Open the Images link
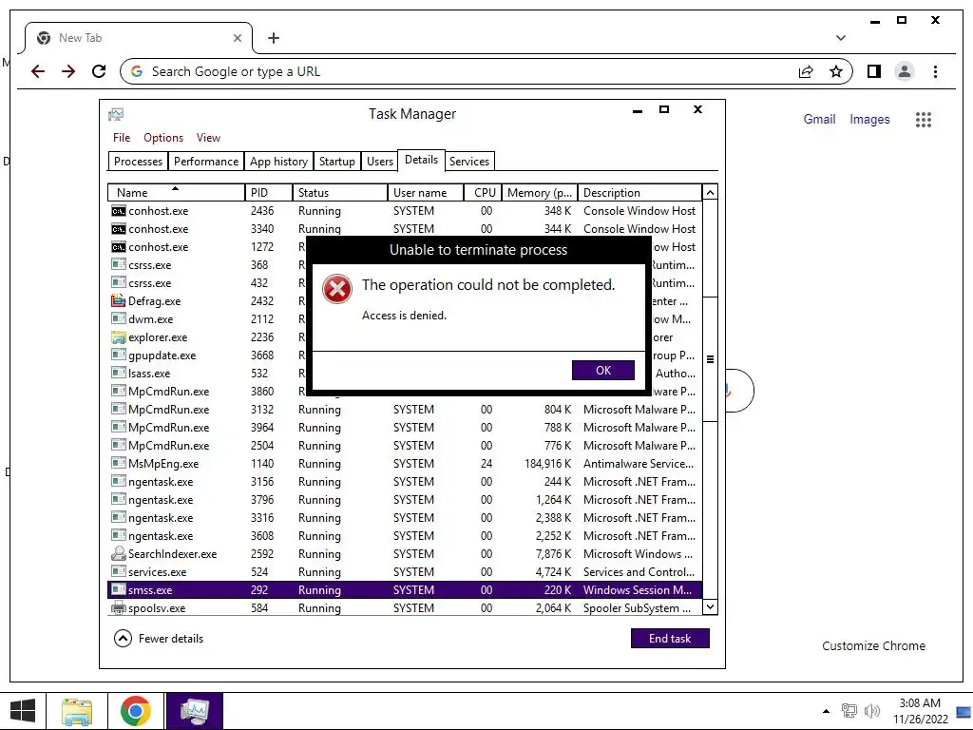Image resolution: width=973 pixels, height=730 pixels. coord(869,119)
